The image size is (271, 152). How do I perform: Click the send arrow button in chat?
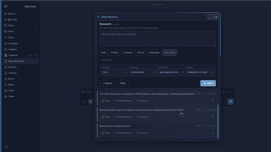coord(230,102)
